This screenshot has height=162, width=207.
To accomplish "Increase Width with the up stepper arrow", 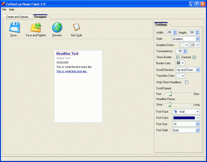I will (x=175, y=31).
